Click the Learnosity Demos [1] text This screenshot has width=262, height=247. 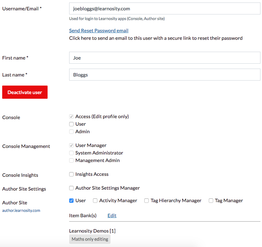click(92, 231)
